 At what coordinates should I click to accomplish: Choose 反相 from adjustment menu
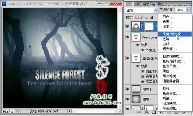click(175, 88)
